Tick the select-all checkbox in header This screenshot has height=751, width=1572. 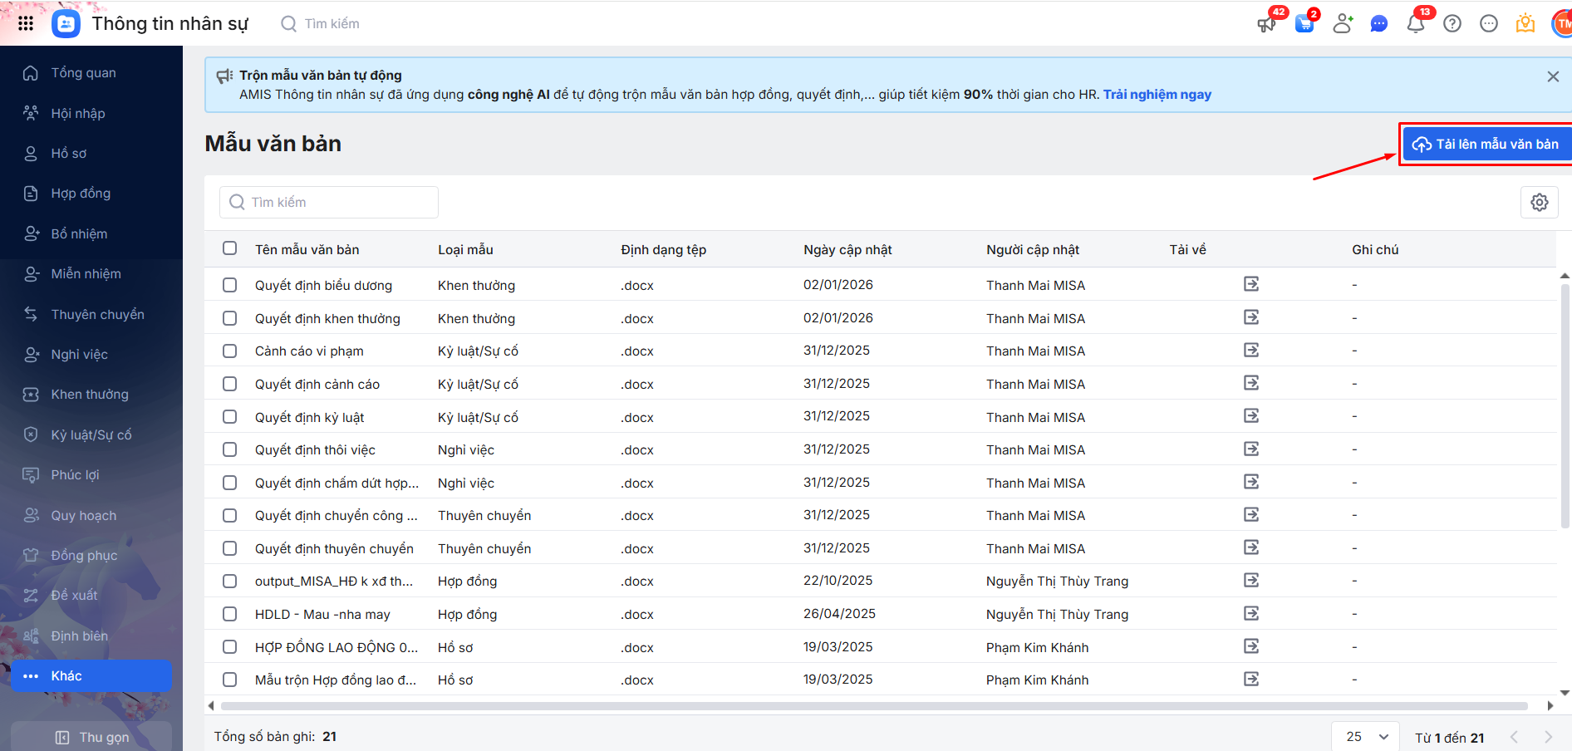tap(230, 248)
